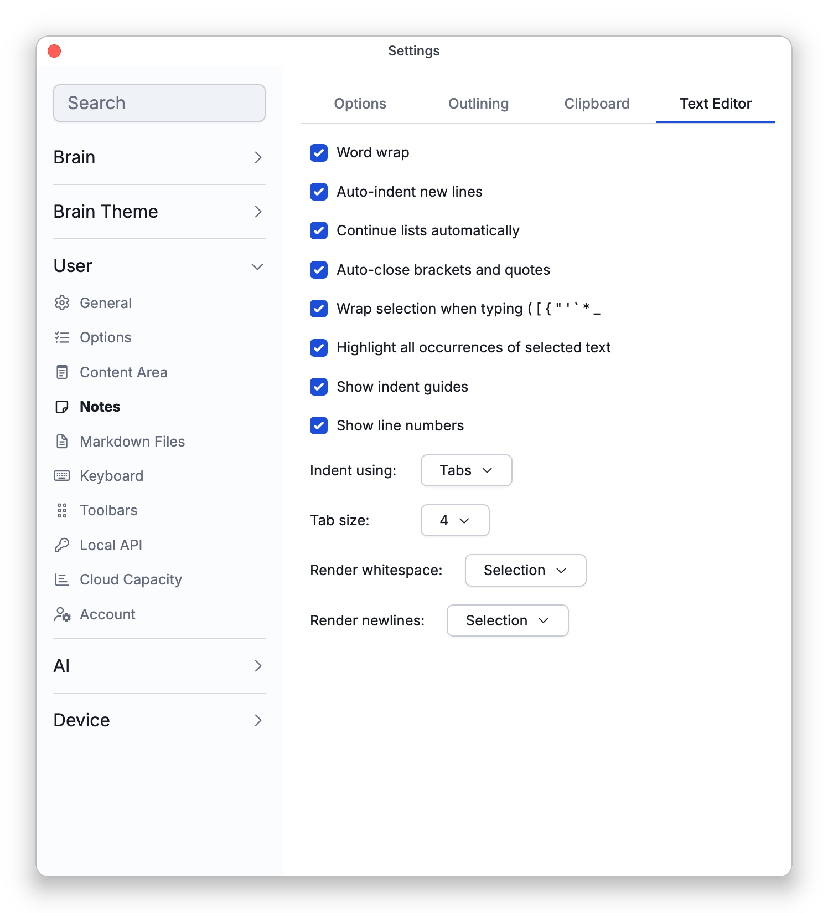828x913 pixels.
Task: Click the Toolbars grid-dots icon
Action: point(62,510)
